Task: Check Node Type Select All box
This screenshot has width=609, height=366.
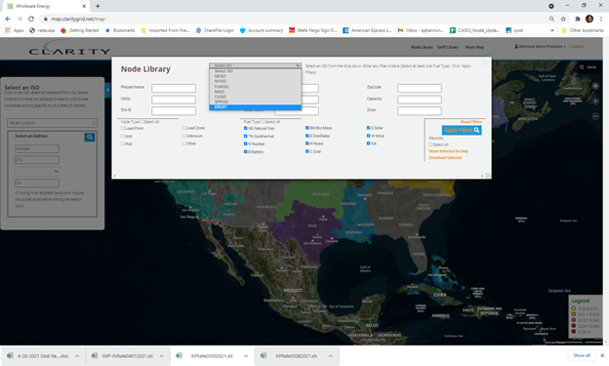Action: click(x=142, y=122)
